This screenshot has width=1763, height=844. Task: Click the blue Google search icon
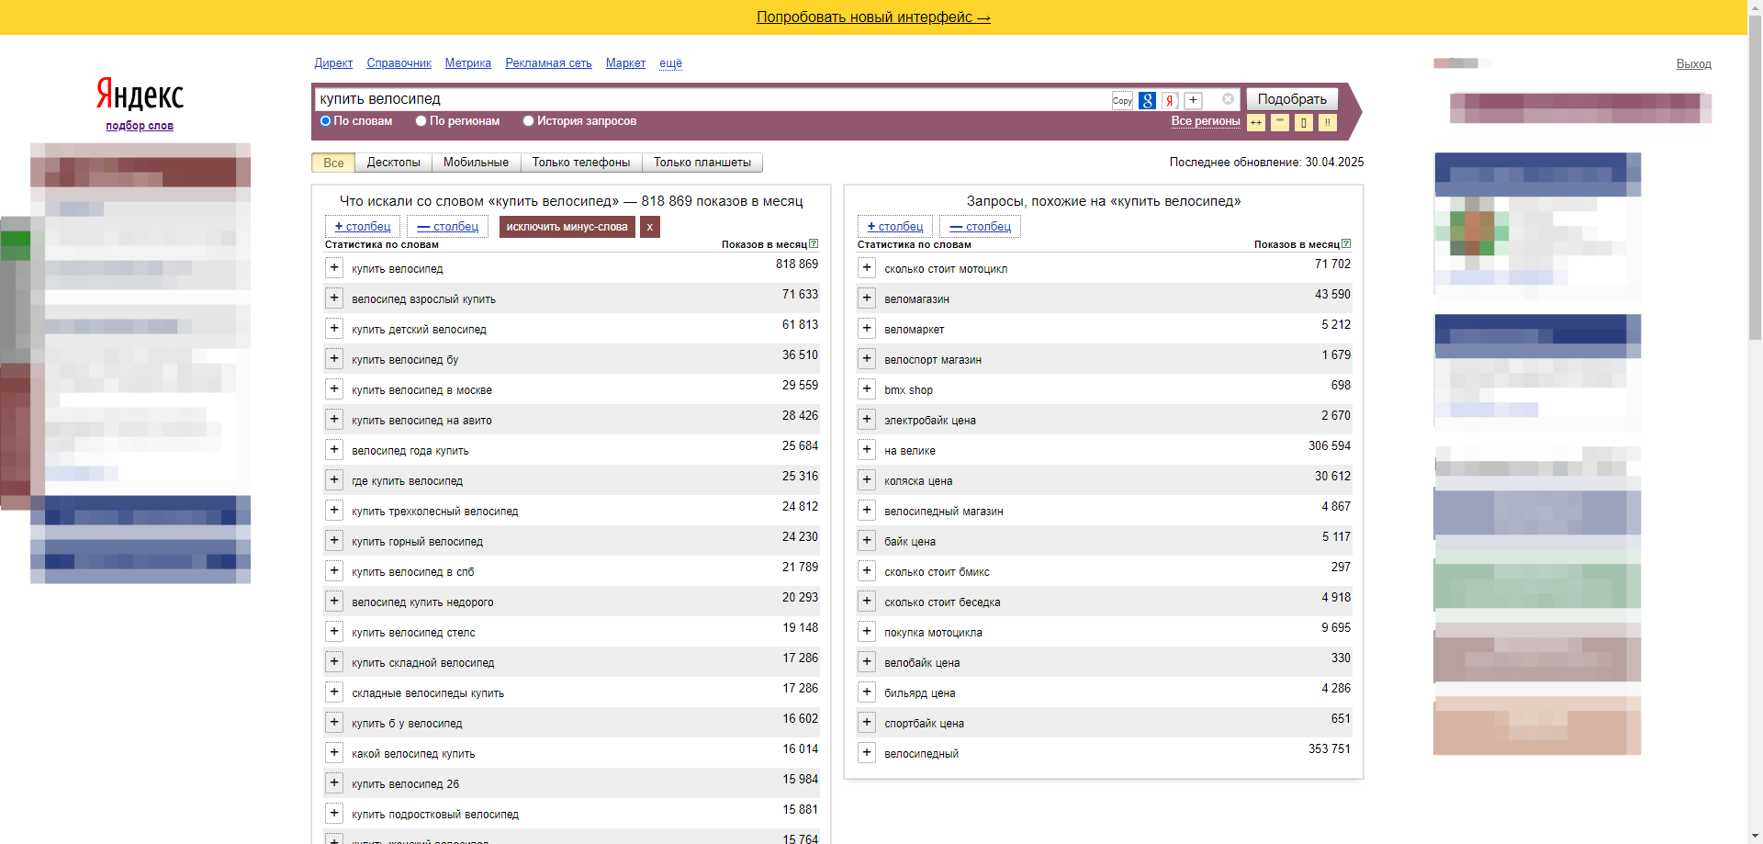tap(1147, 101)
